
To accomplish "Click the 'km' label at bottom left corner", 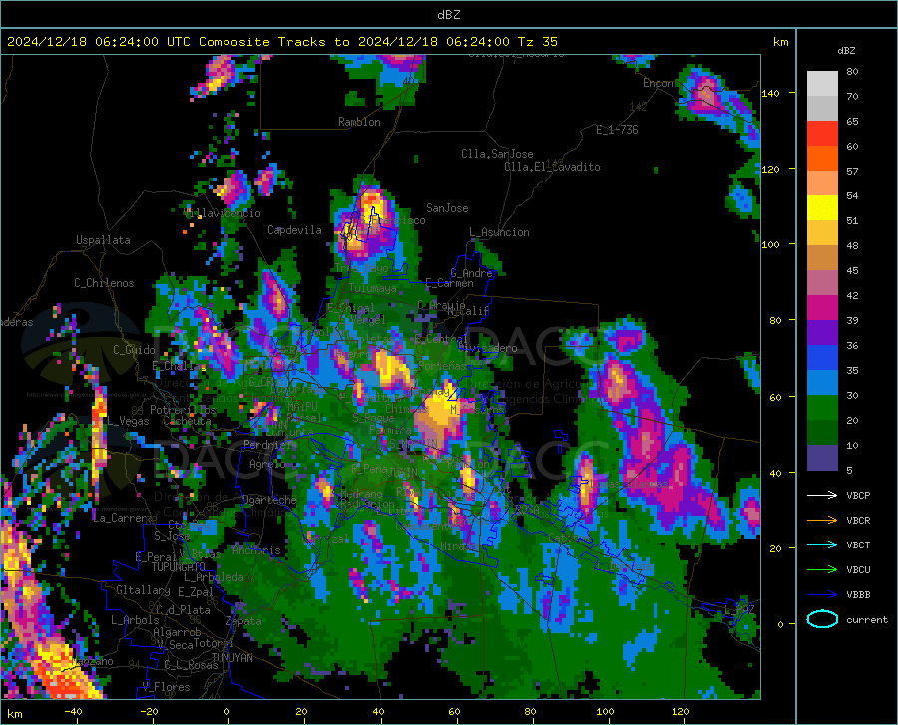I will 14,714.
